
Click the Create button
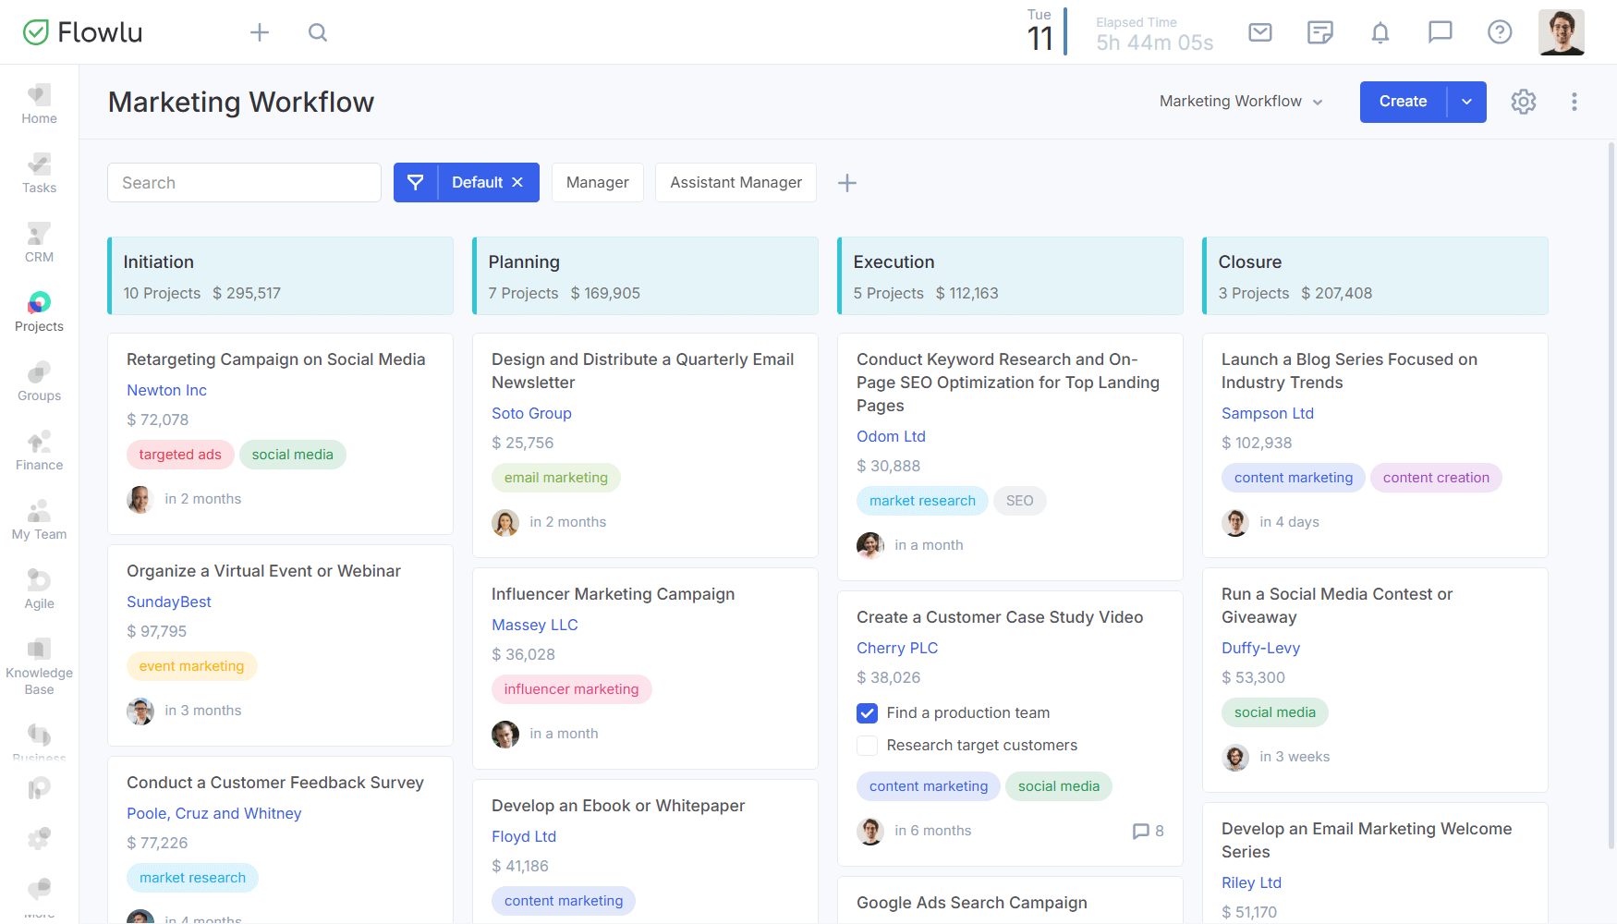pyautogui.click(x=1402, y=102)
